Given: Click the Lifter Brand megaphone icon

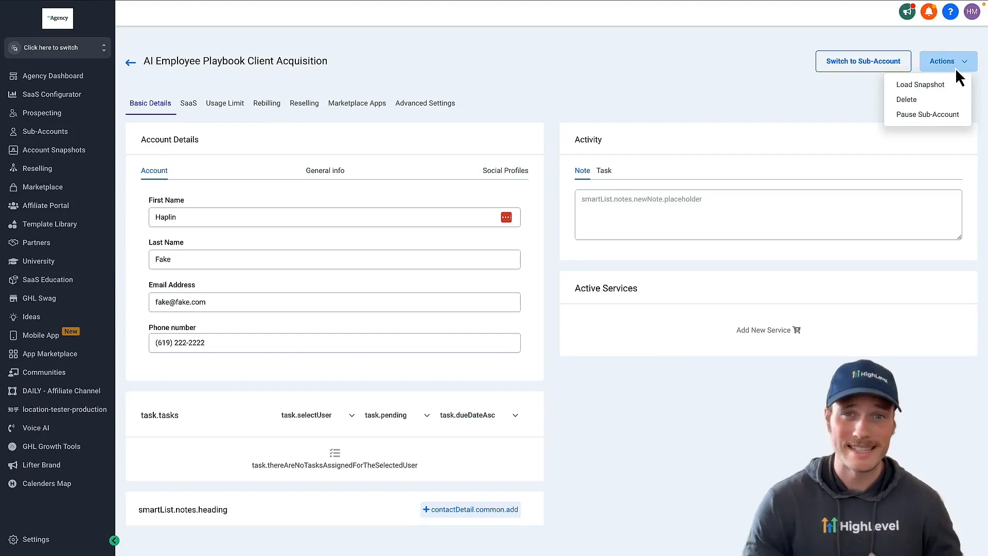Looking at the screenshot, I should point(13,465).
